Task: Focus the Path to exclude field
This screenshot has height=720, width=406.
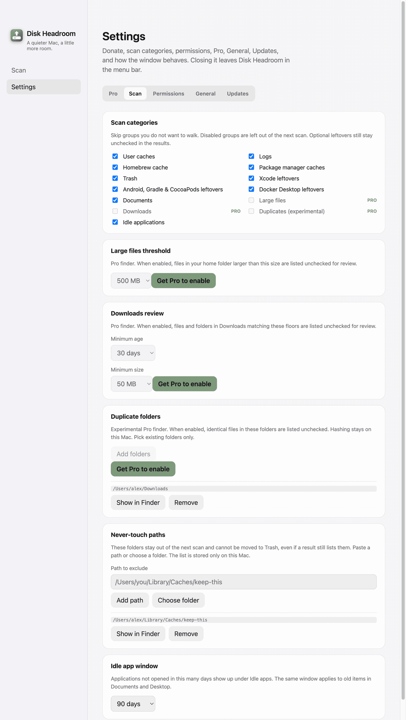Action: pos(244,582)
